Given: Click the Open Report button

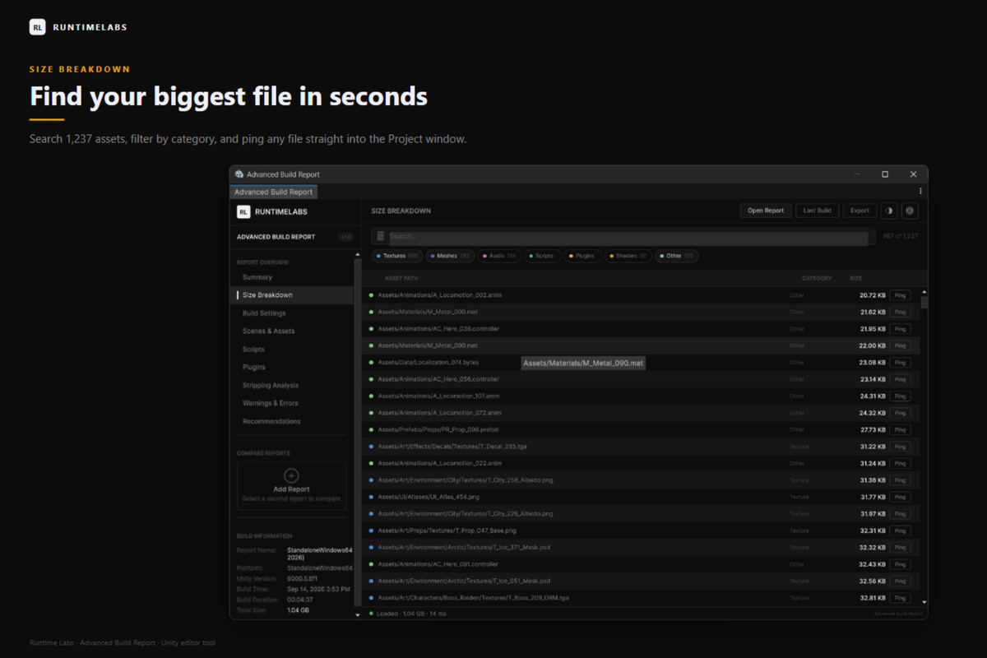Looking at the screenshot, I should [x=766, y=211].
